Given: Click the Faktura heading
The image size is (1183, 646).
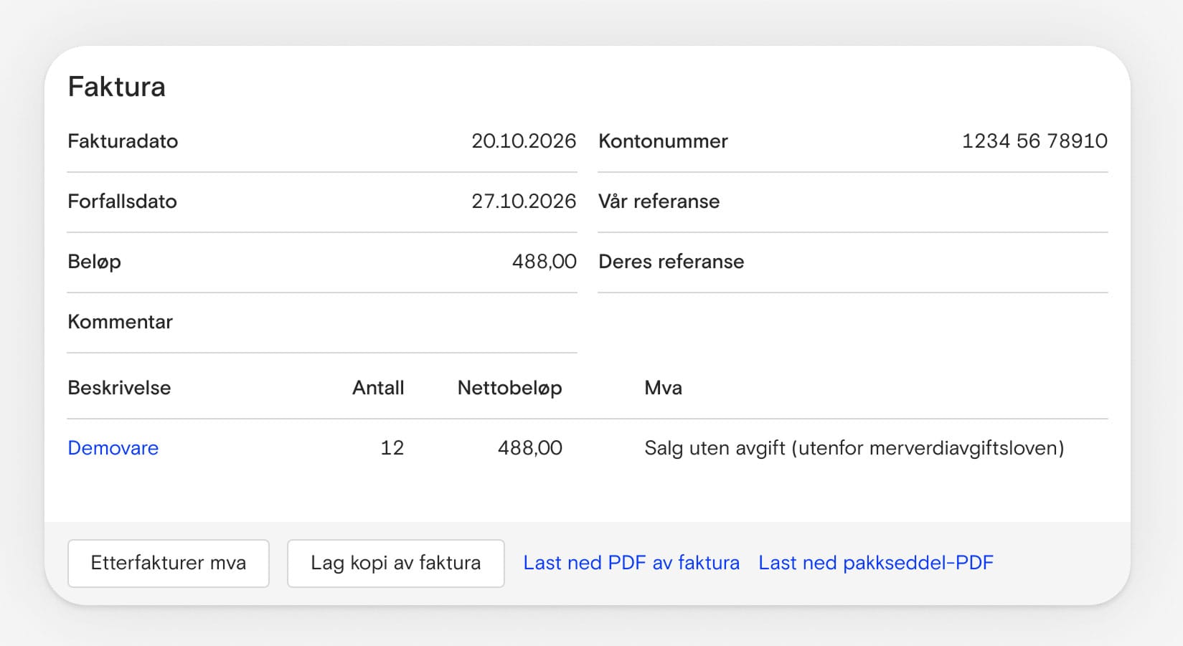Looking at the screenshot, I should (116, 87).
